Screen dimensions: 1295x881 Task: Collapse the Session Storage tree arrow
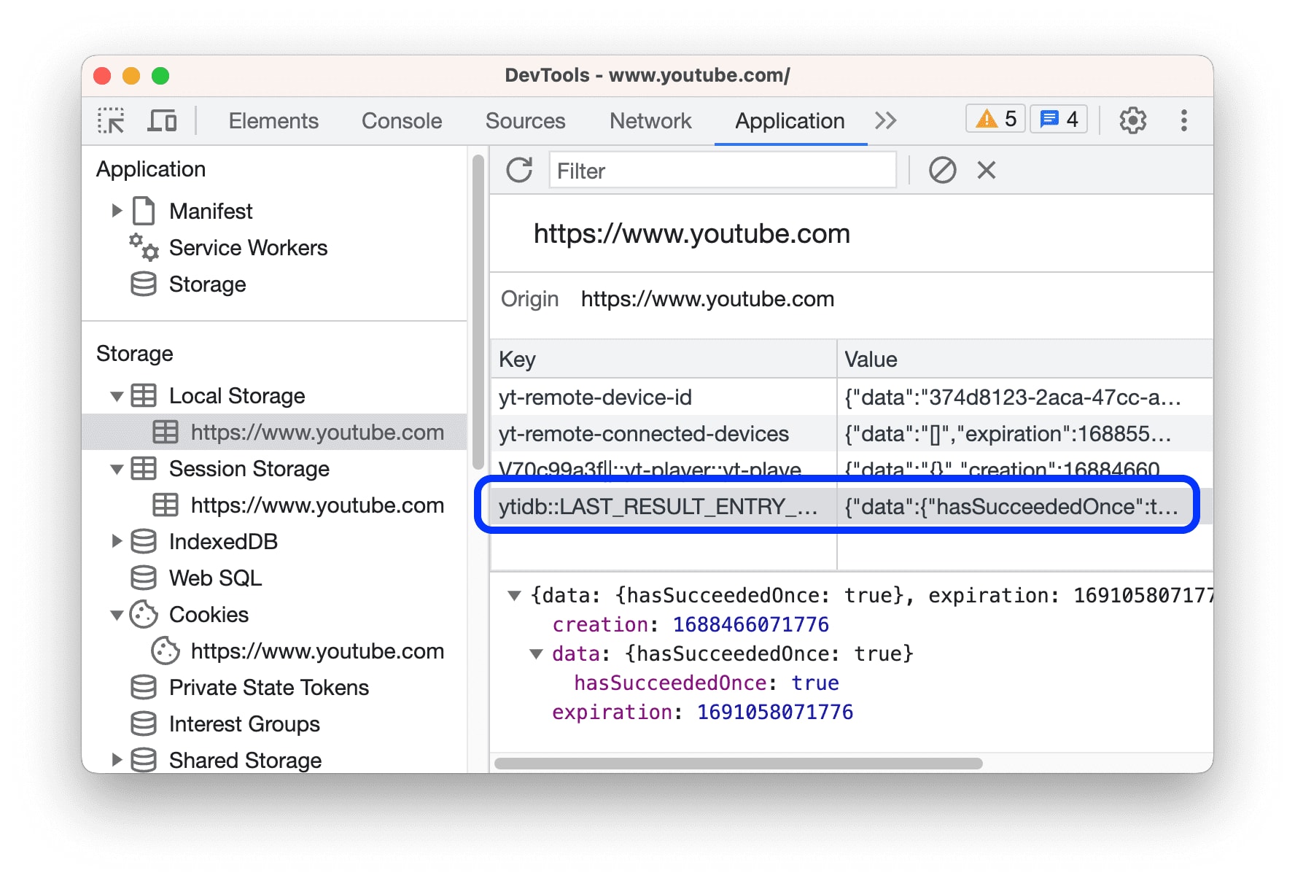click(x=117, y=469)
